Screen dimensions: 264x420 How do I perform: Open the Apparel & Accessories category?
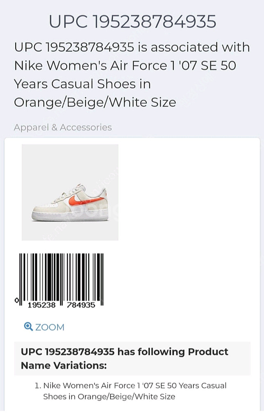63,127
